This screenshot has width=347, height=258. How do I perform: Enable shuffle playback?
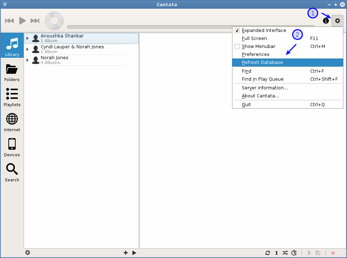point(285,253)
